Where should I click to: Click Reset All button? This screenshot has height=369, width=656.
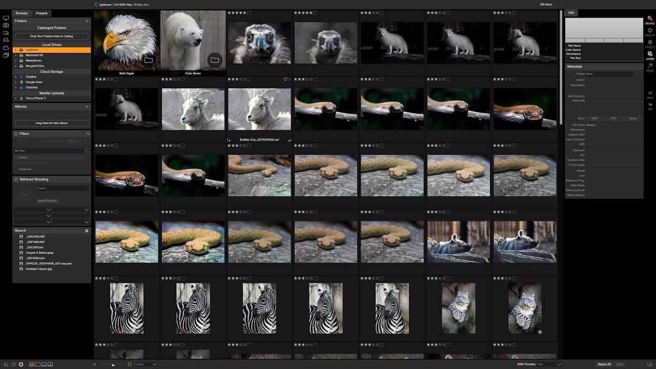604,364
